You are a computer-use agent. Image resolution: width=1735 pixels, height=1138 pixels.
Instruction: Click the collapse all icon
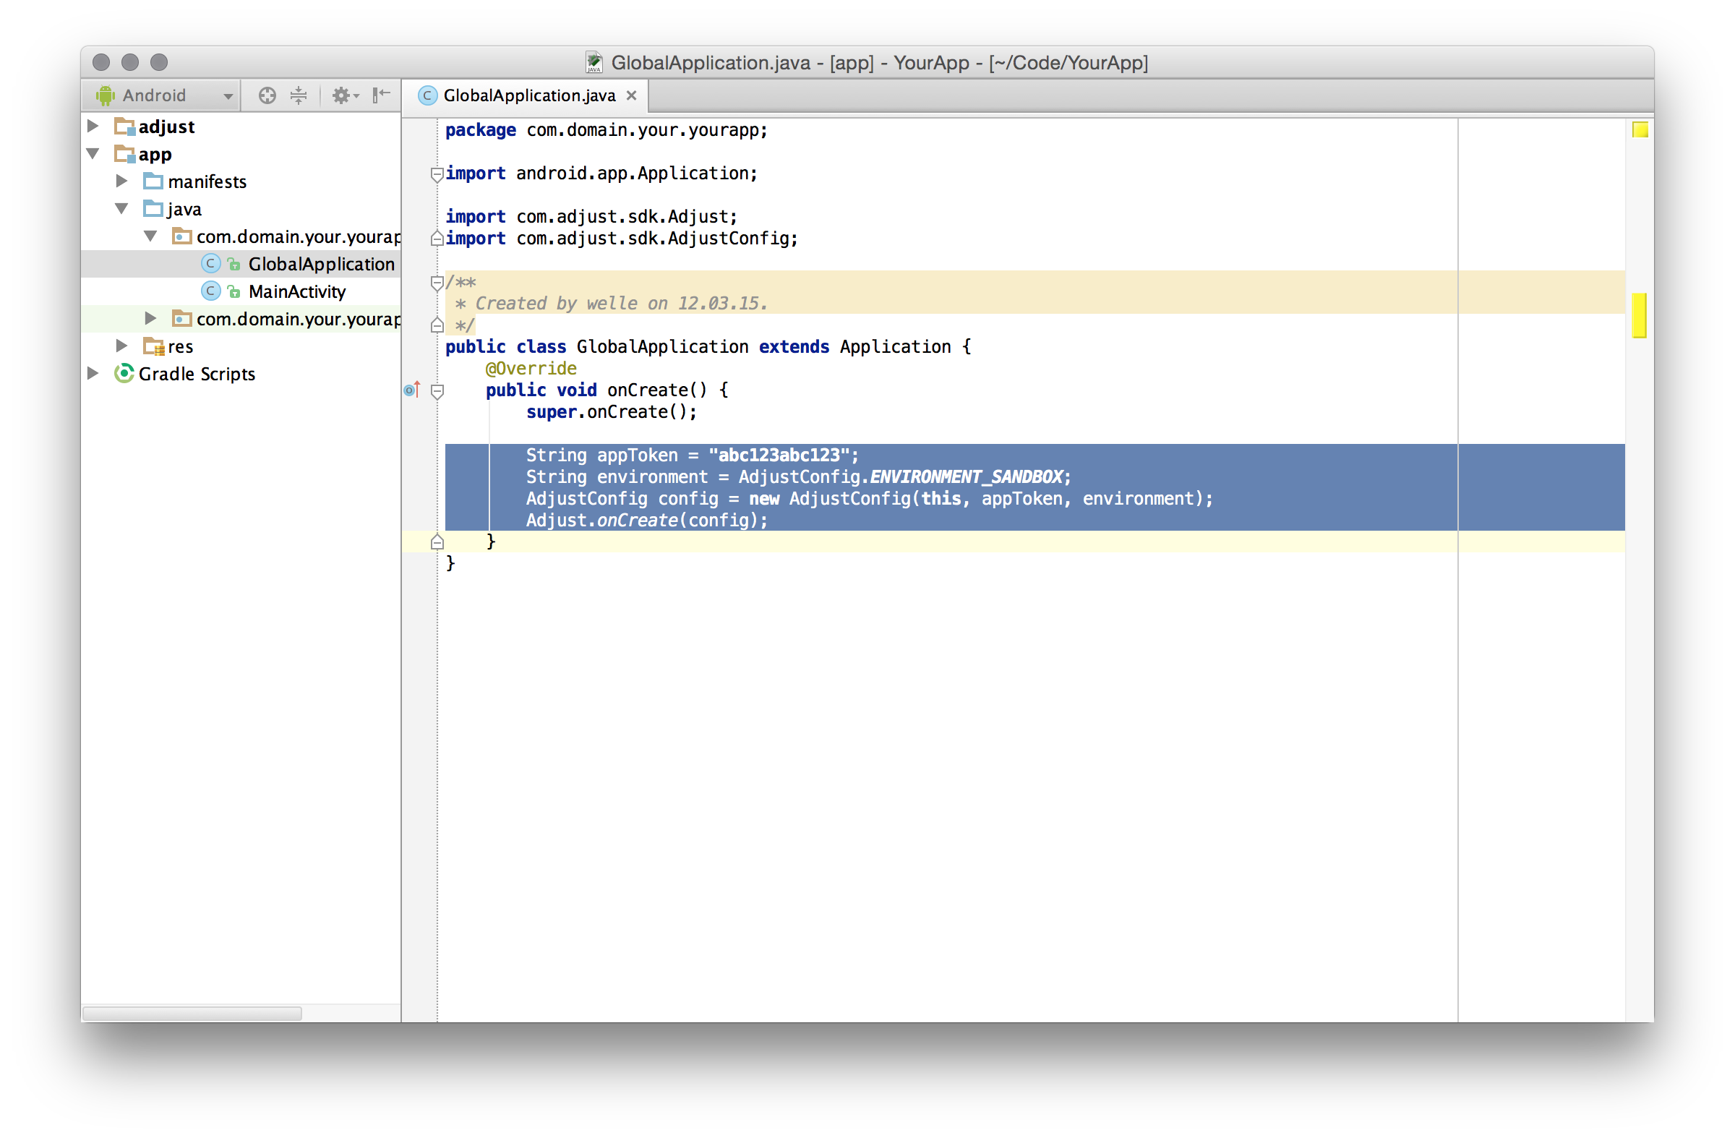(299, 95)
